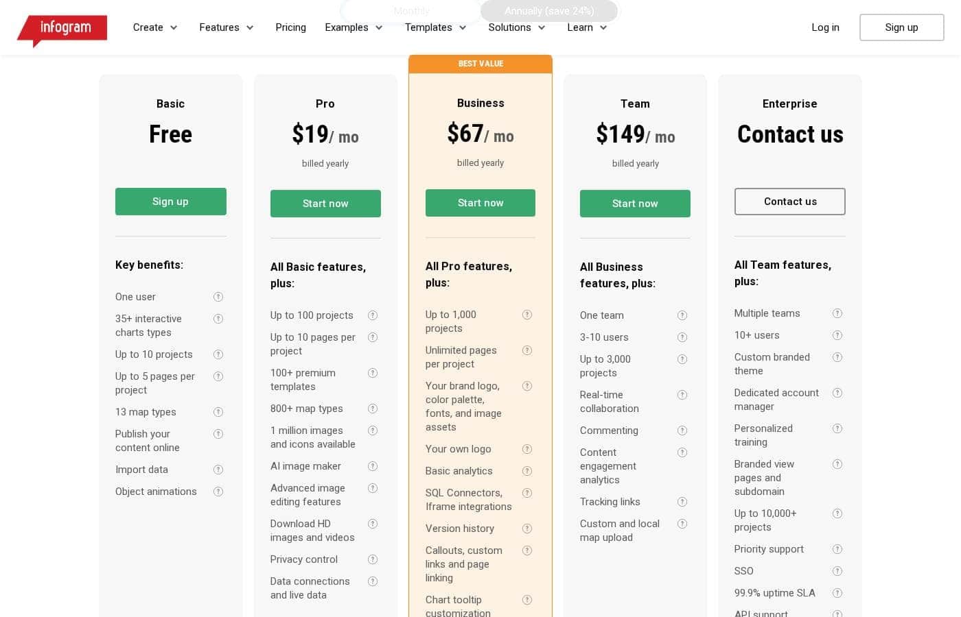Viewport: 961px width, 617px height.
Task: Click Log in link
Action: (825, 27)
